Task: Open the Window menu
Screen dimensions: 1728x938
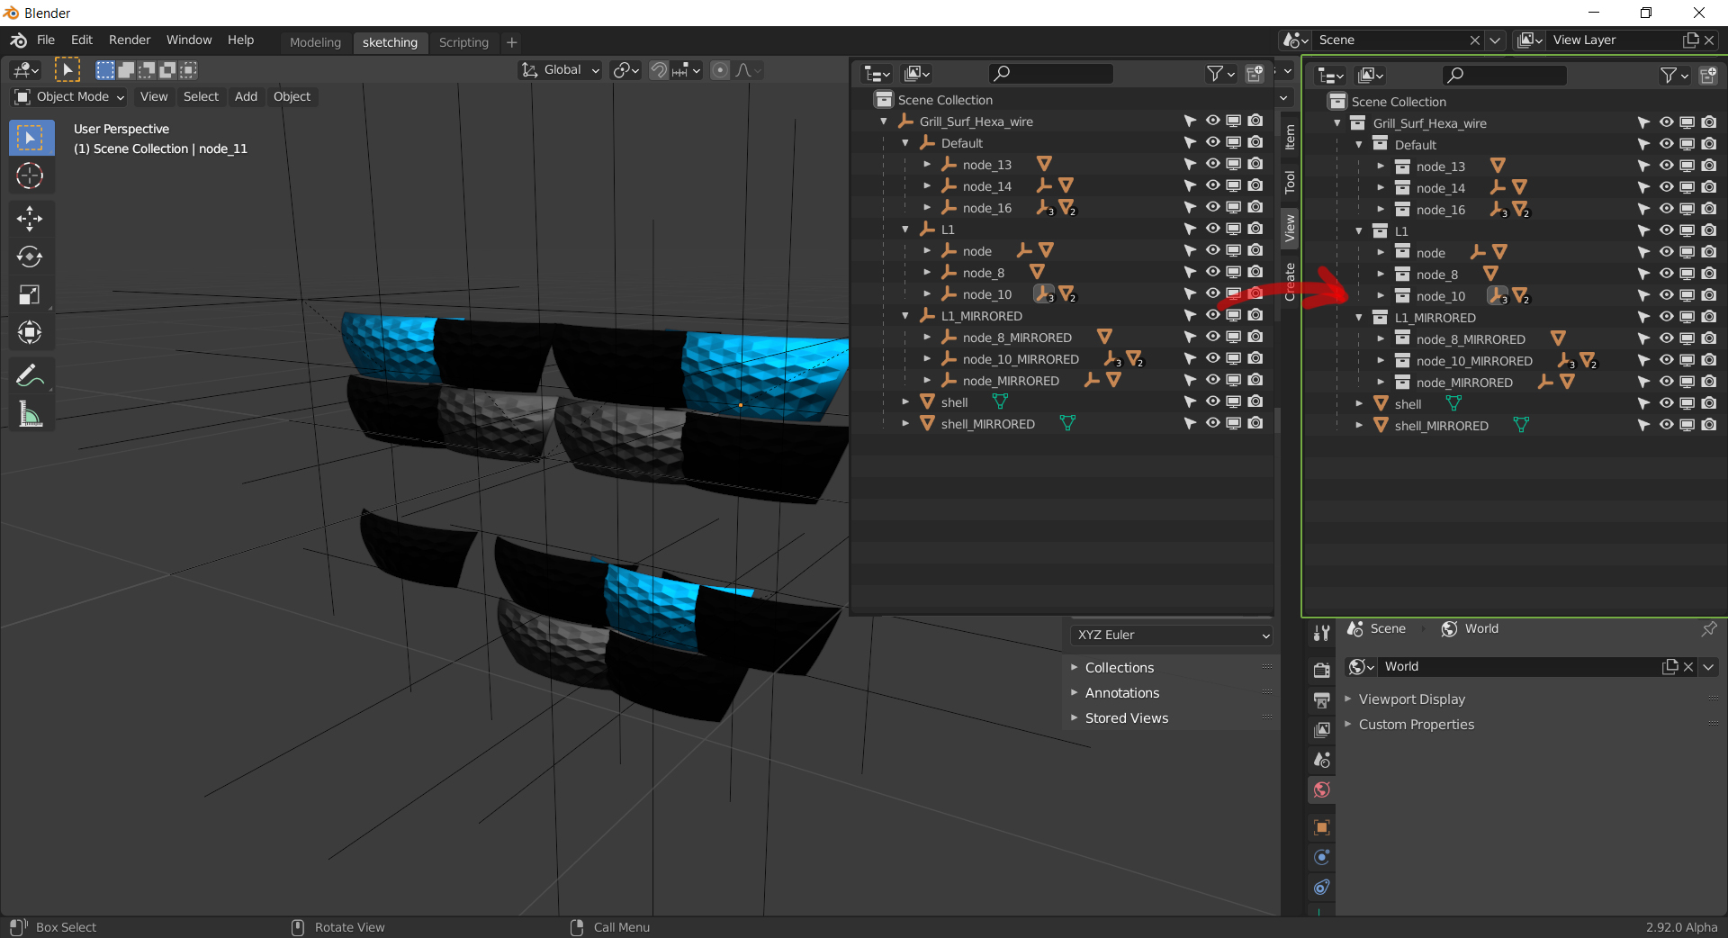Action: (189, 40)
